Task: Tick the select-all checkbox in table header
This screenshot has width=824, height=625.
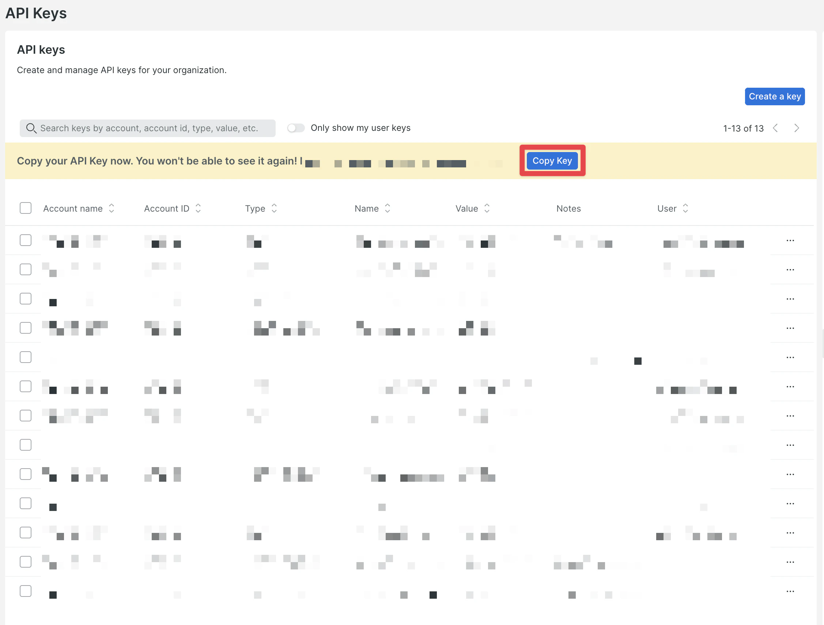Action: (25, 208)
